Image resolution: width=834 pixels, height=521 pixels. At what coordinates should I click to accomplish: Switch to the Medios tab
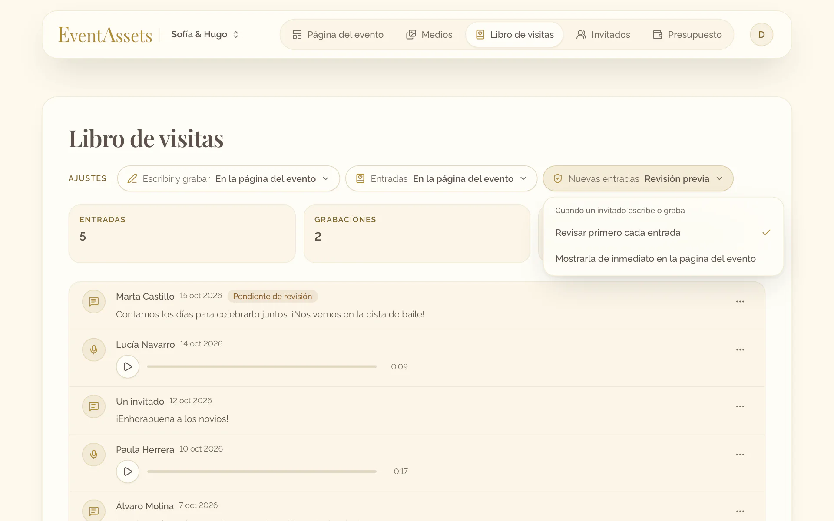tap(429, 35)
